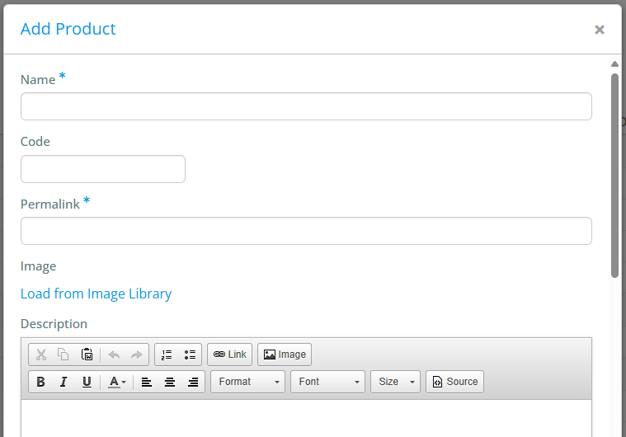
Task: Click the Name input field
Action: pyautogui.click(x=306, y=106)
